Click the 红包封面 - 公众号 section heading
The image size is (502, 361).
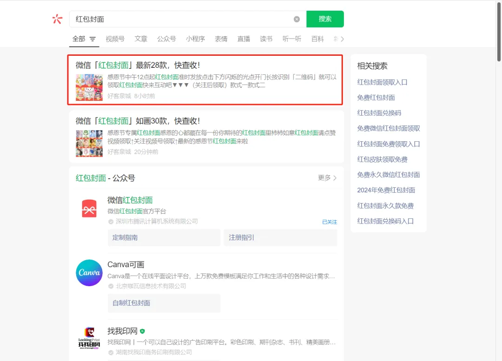106,178
